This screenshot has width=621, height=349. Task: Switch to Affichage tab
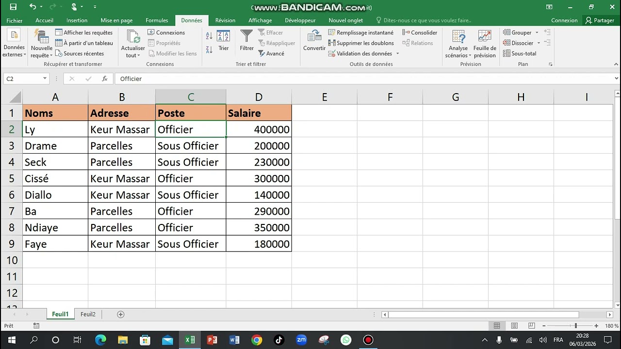pyautogui.click(x=260, y=20)
